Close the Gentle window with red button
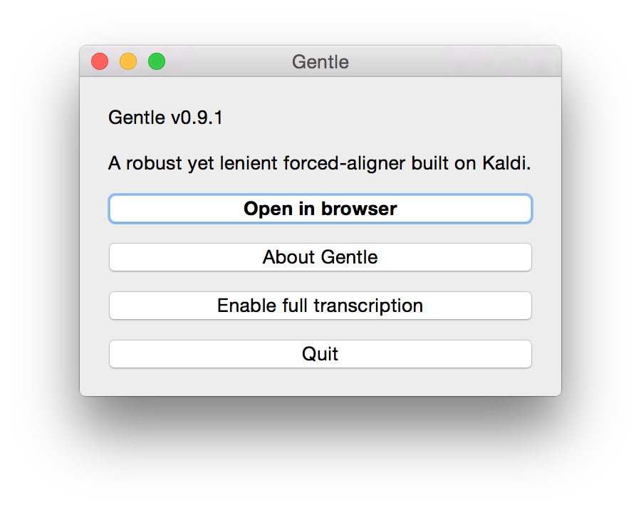641x510 pixels. (100, 61)
